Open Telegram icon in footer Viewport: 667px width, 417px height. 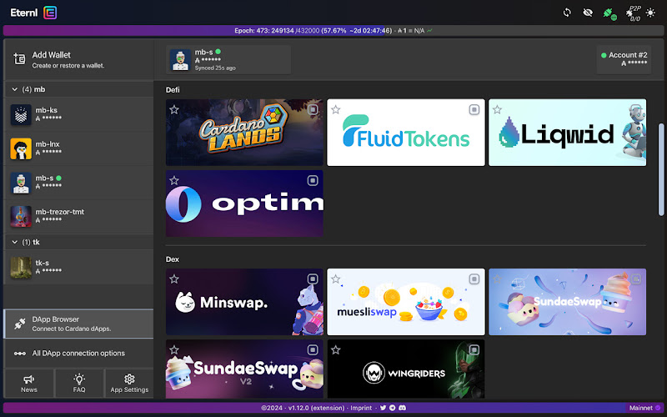pyautogui.click(x=392, y=408)
